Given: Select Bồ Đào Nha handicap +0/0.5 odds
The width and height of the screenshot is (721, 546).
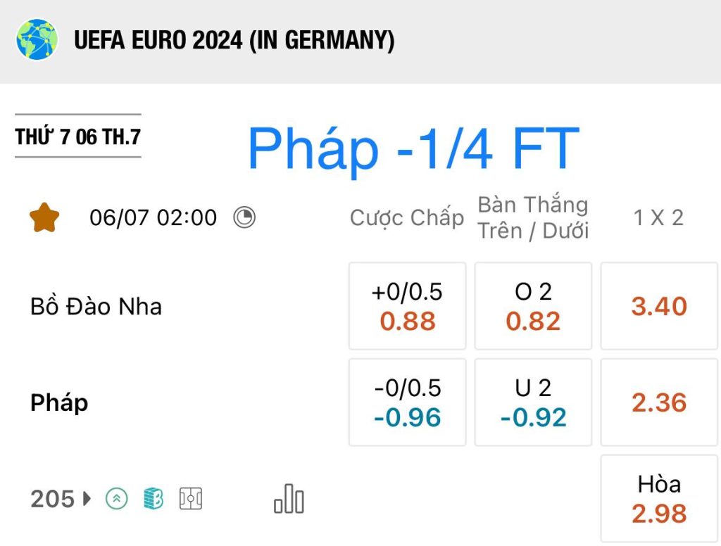Looking at the screenshot, I should 408,306.
